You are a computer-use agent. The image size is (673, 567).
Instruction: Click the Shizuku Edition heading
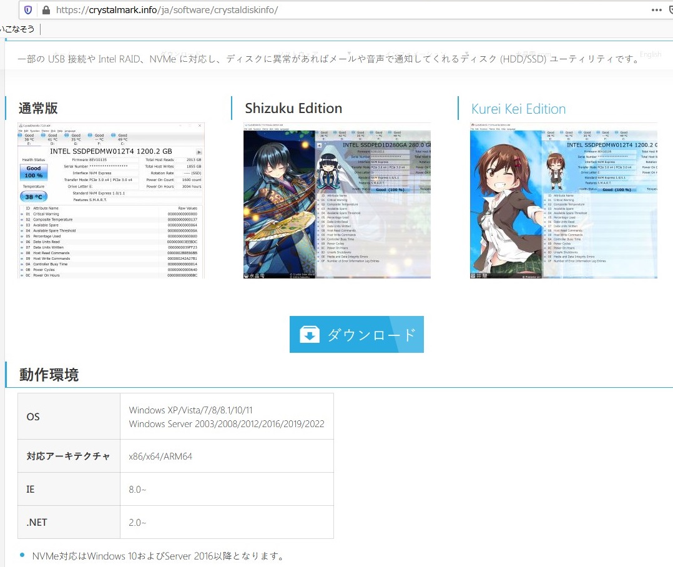tap(293, 108)
